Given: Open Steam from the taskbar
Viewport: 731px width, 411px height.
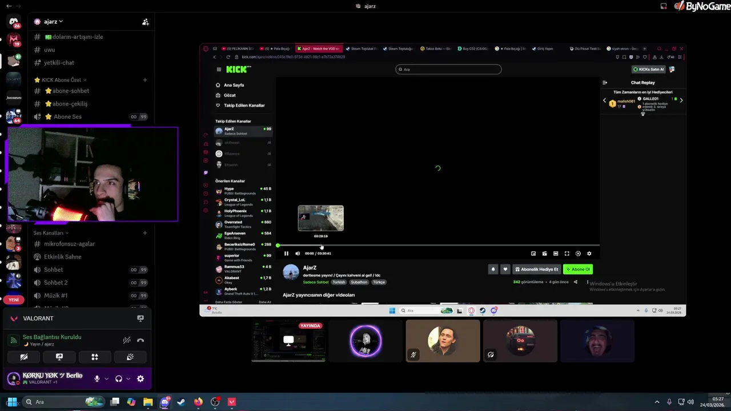Looking at the screenshot, I should (x=181, y=402).
